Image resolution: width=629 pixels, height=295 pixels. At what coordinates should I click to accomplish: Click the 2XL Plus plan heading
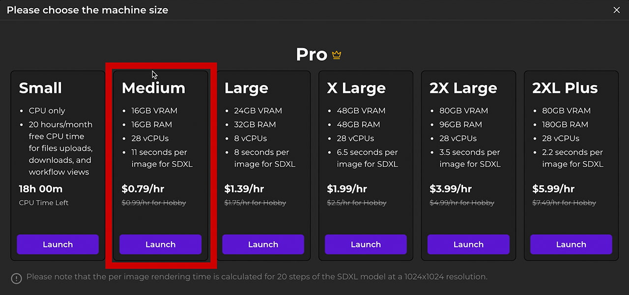coord(565,88)
